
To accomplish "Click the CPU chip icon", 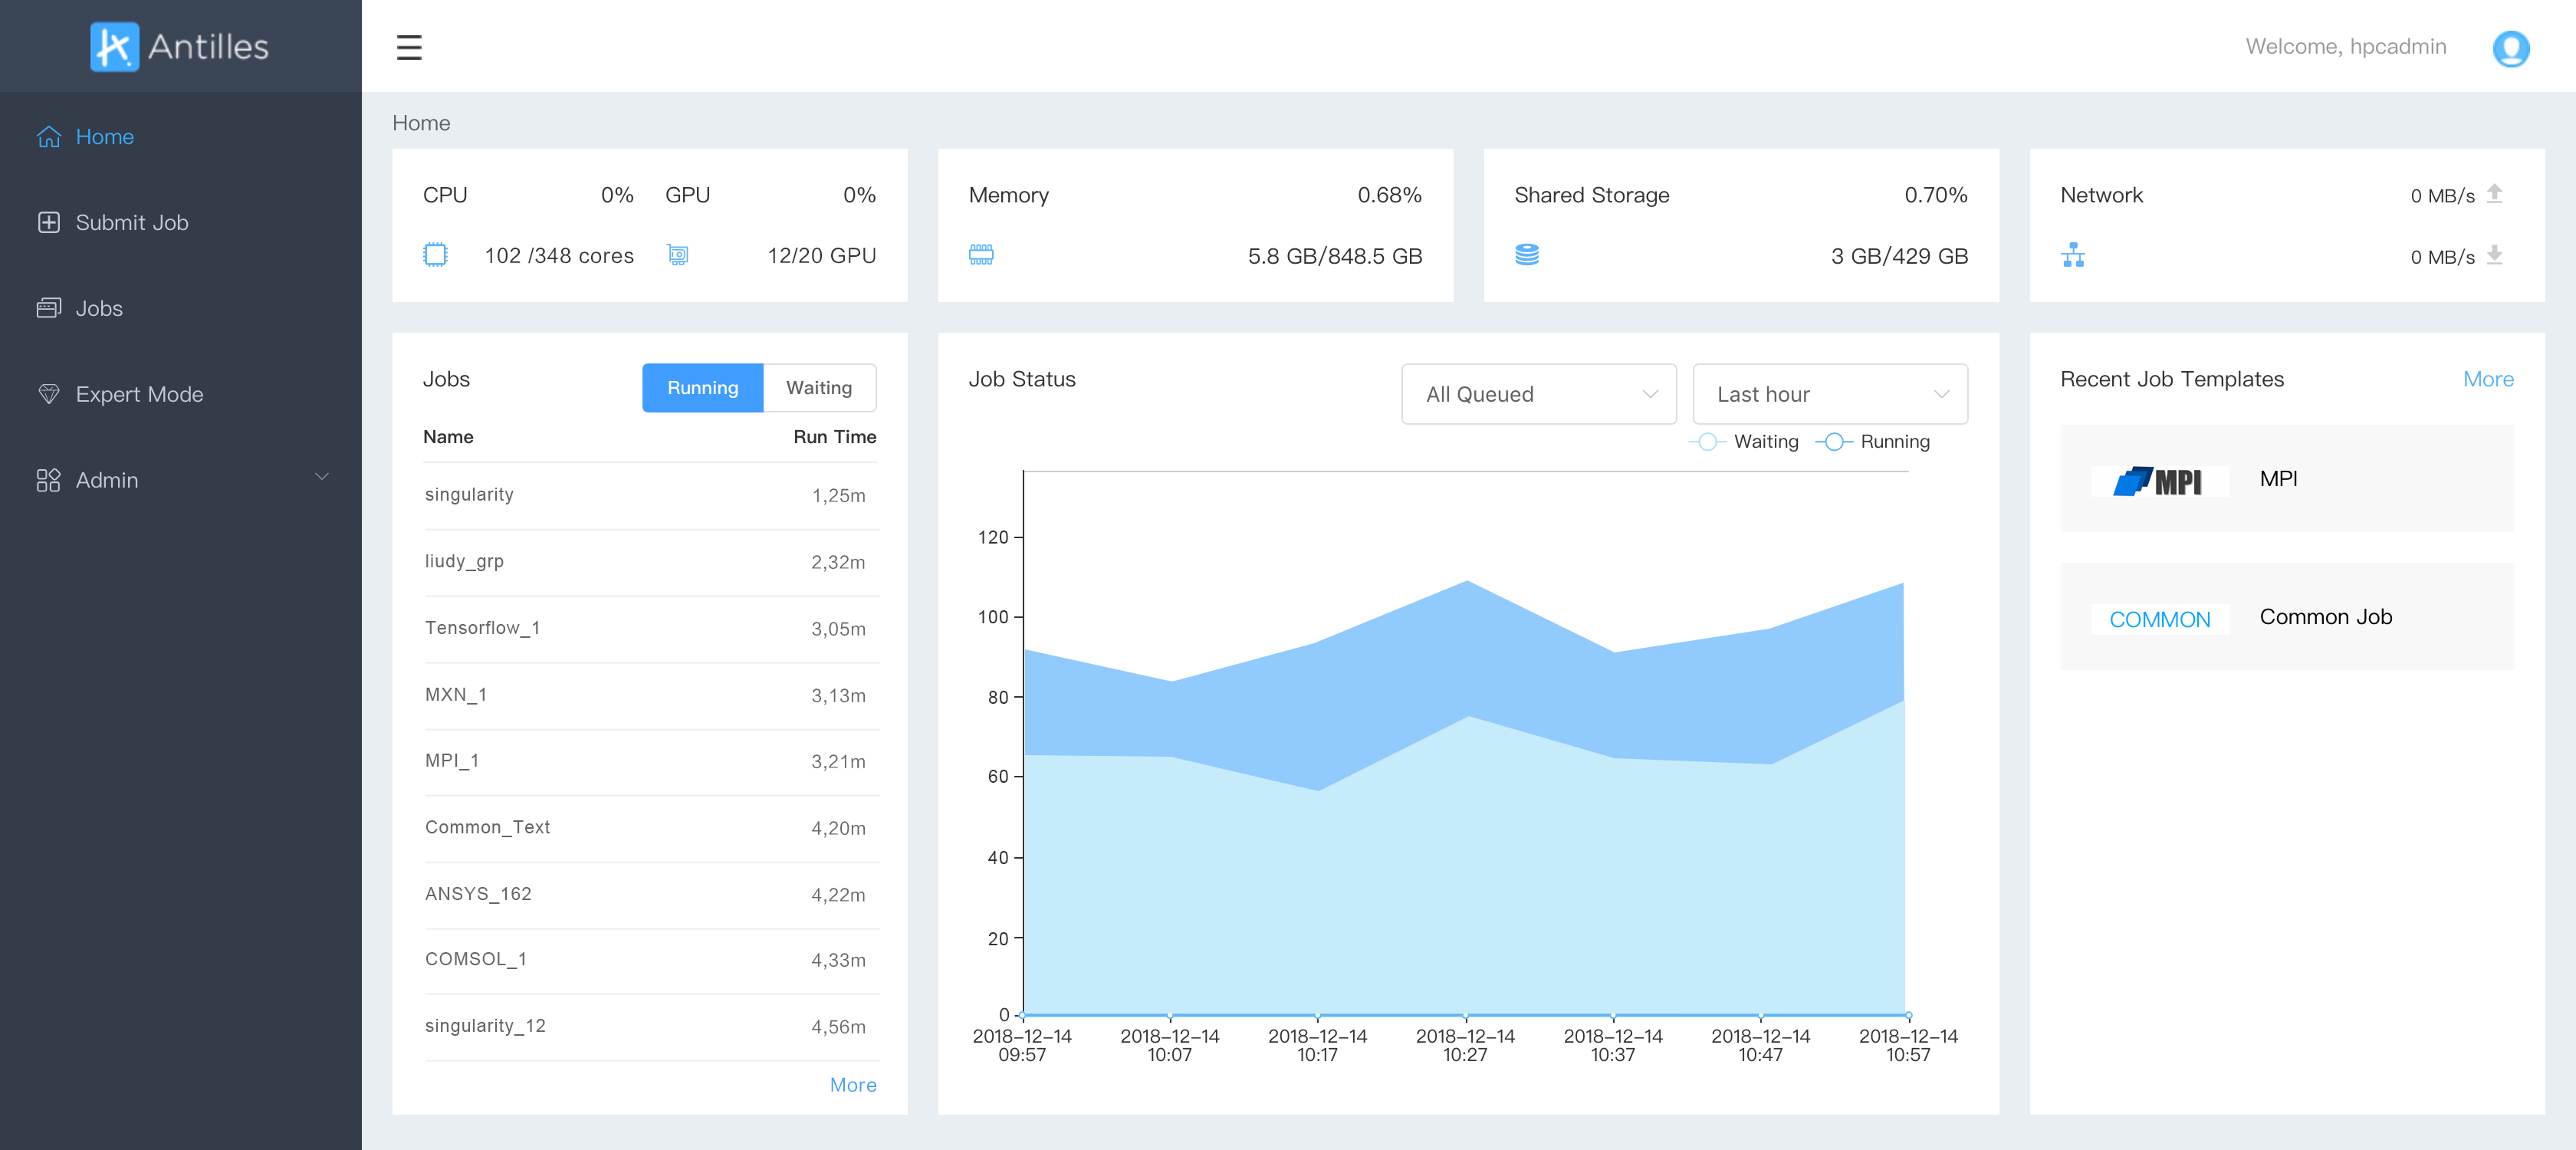I will [x=435, y=255].
